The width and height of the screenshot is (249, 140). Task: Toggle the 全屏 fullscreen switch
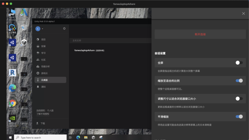click(239, 63)
